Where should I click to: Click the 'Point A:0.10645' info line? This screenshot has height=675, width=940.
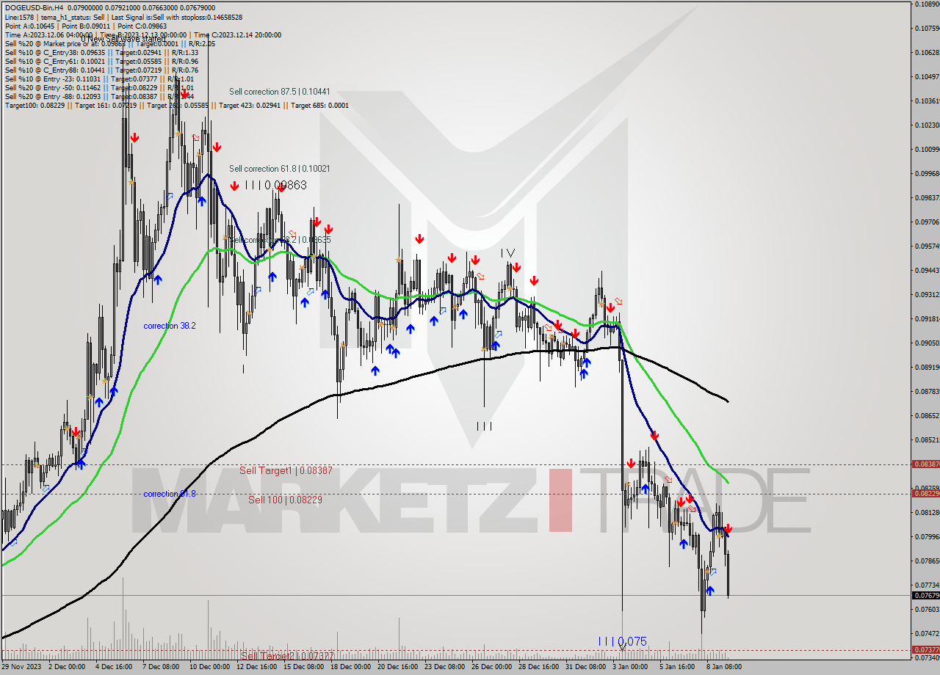pyautogui.click(x=87, y=26)
